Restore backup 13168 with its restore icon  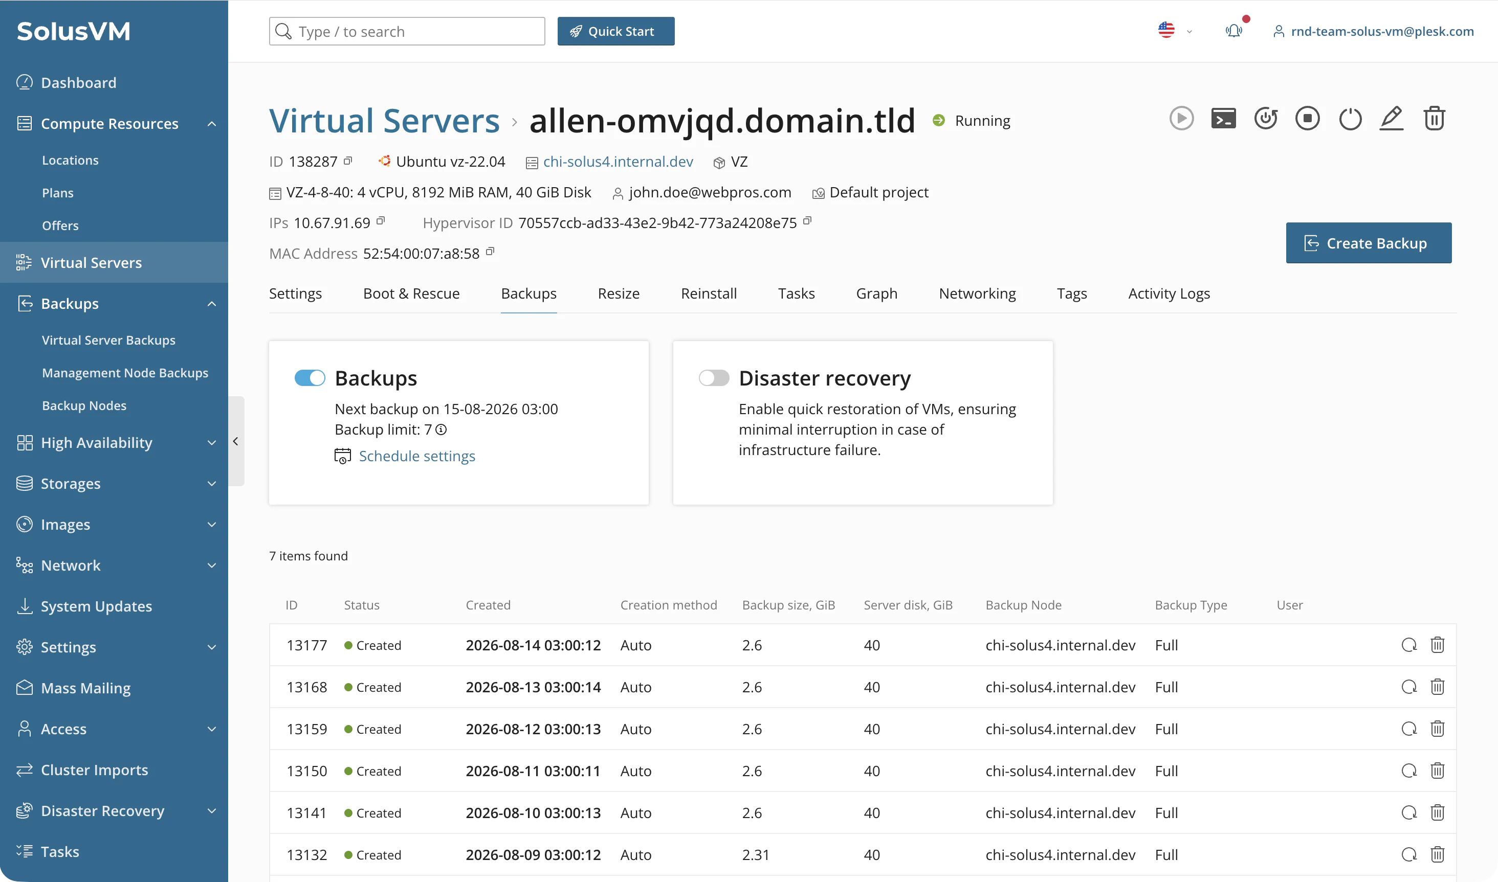pos(1409,687)
